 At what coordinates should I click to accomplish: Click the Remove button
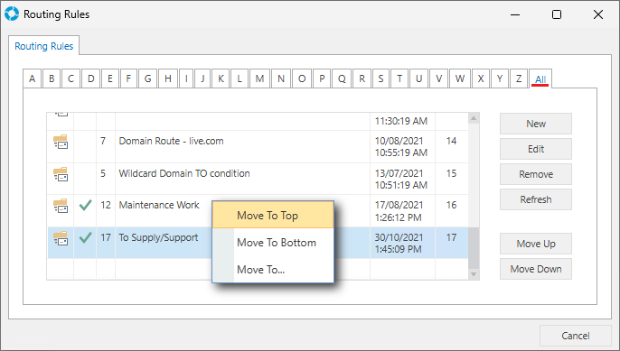[536, 174]
